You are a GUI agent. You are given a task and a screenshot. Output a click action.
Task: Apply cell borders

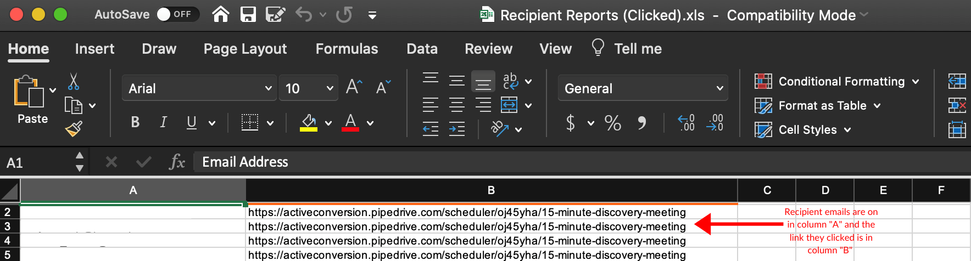click(250, 122)
